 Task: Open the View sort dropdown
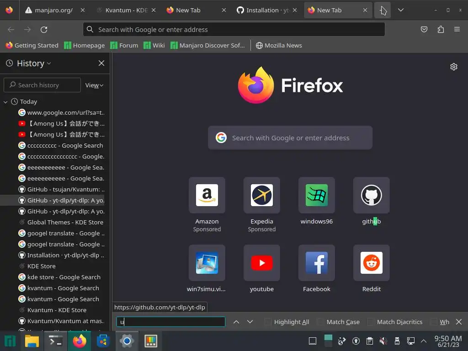coord(94,85)
